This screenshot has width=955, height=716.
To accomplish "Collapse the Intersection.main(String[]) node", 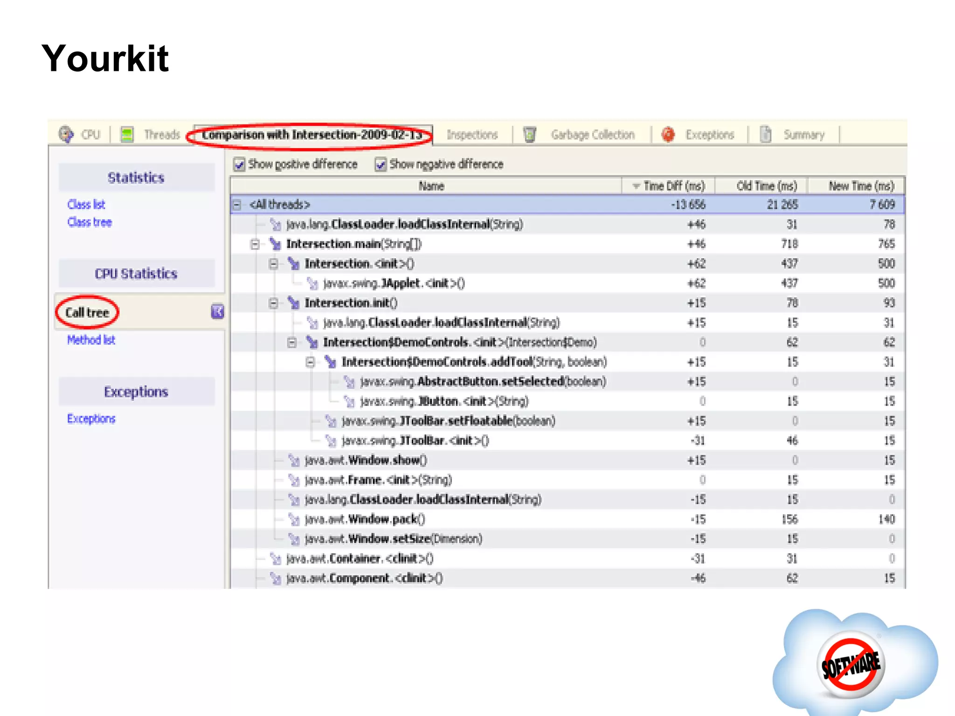I will (255, 244).
